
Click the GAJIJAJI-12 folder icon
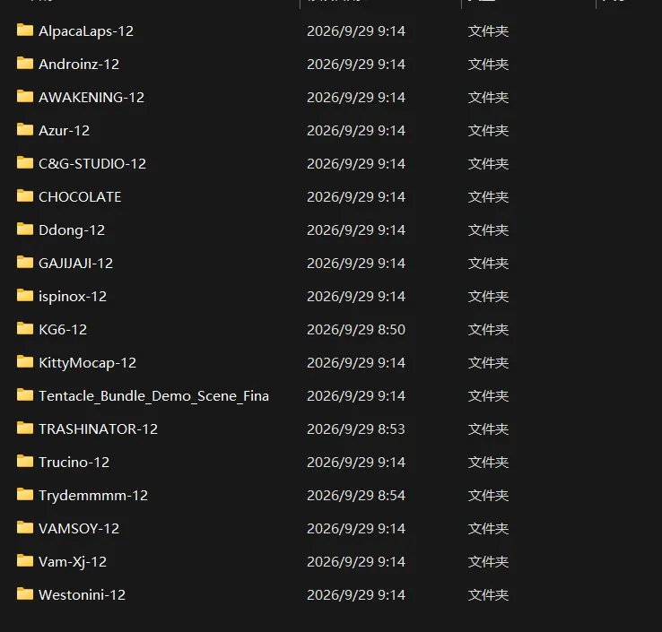coord(25,263)
